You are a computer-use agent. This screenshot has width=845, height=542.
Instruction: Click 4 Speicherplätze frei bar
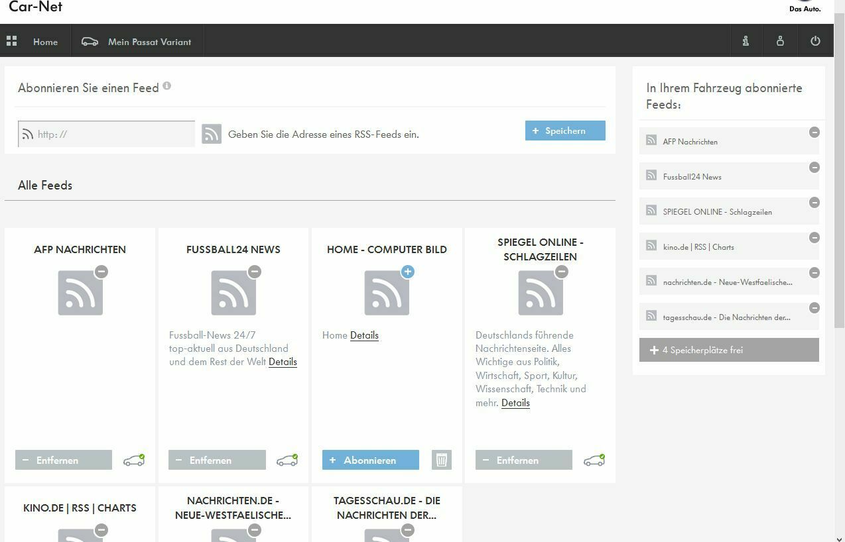click(729, 350)
